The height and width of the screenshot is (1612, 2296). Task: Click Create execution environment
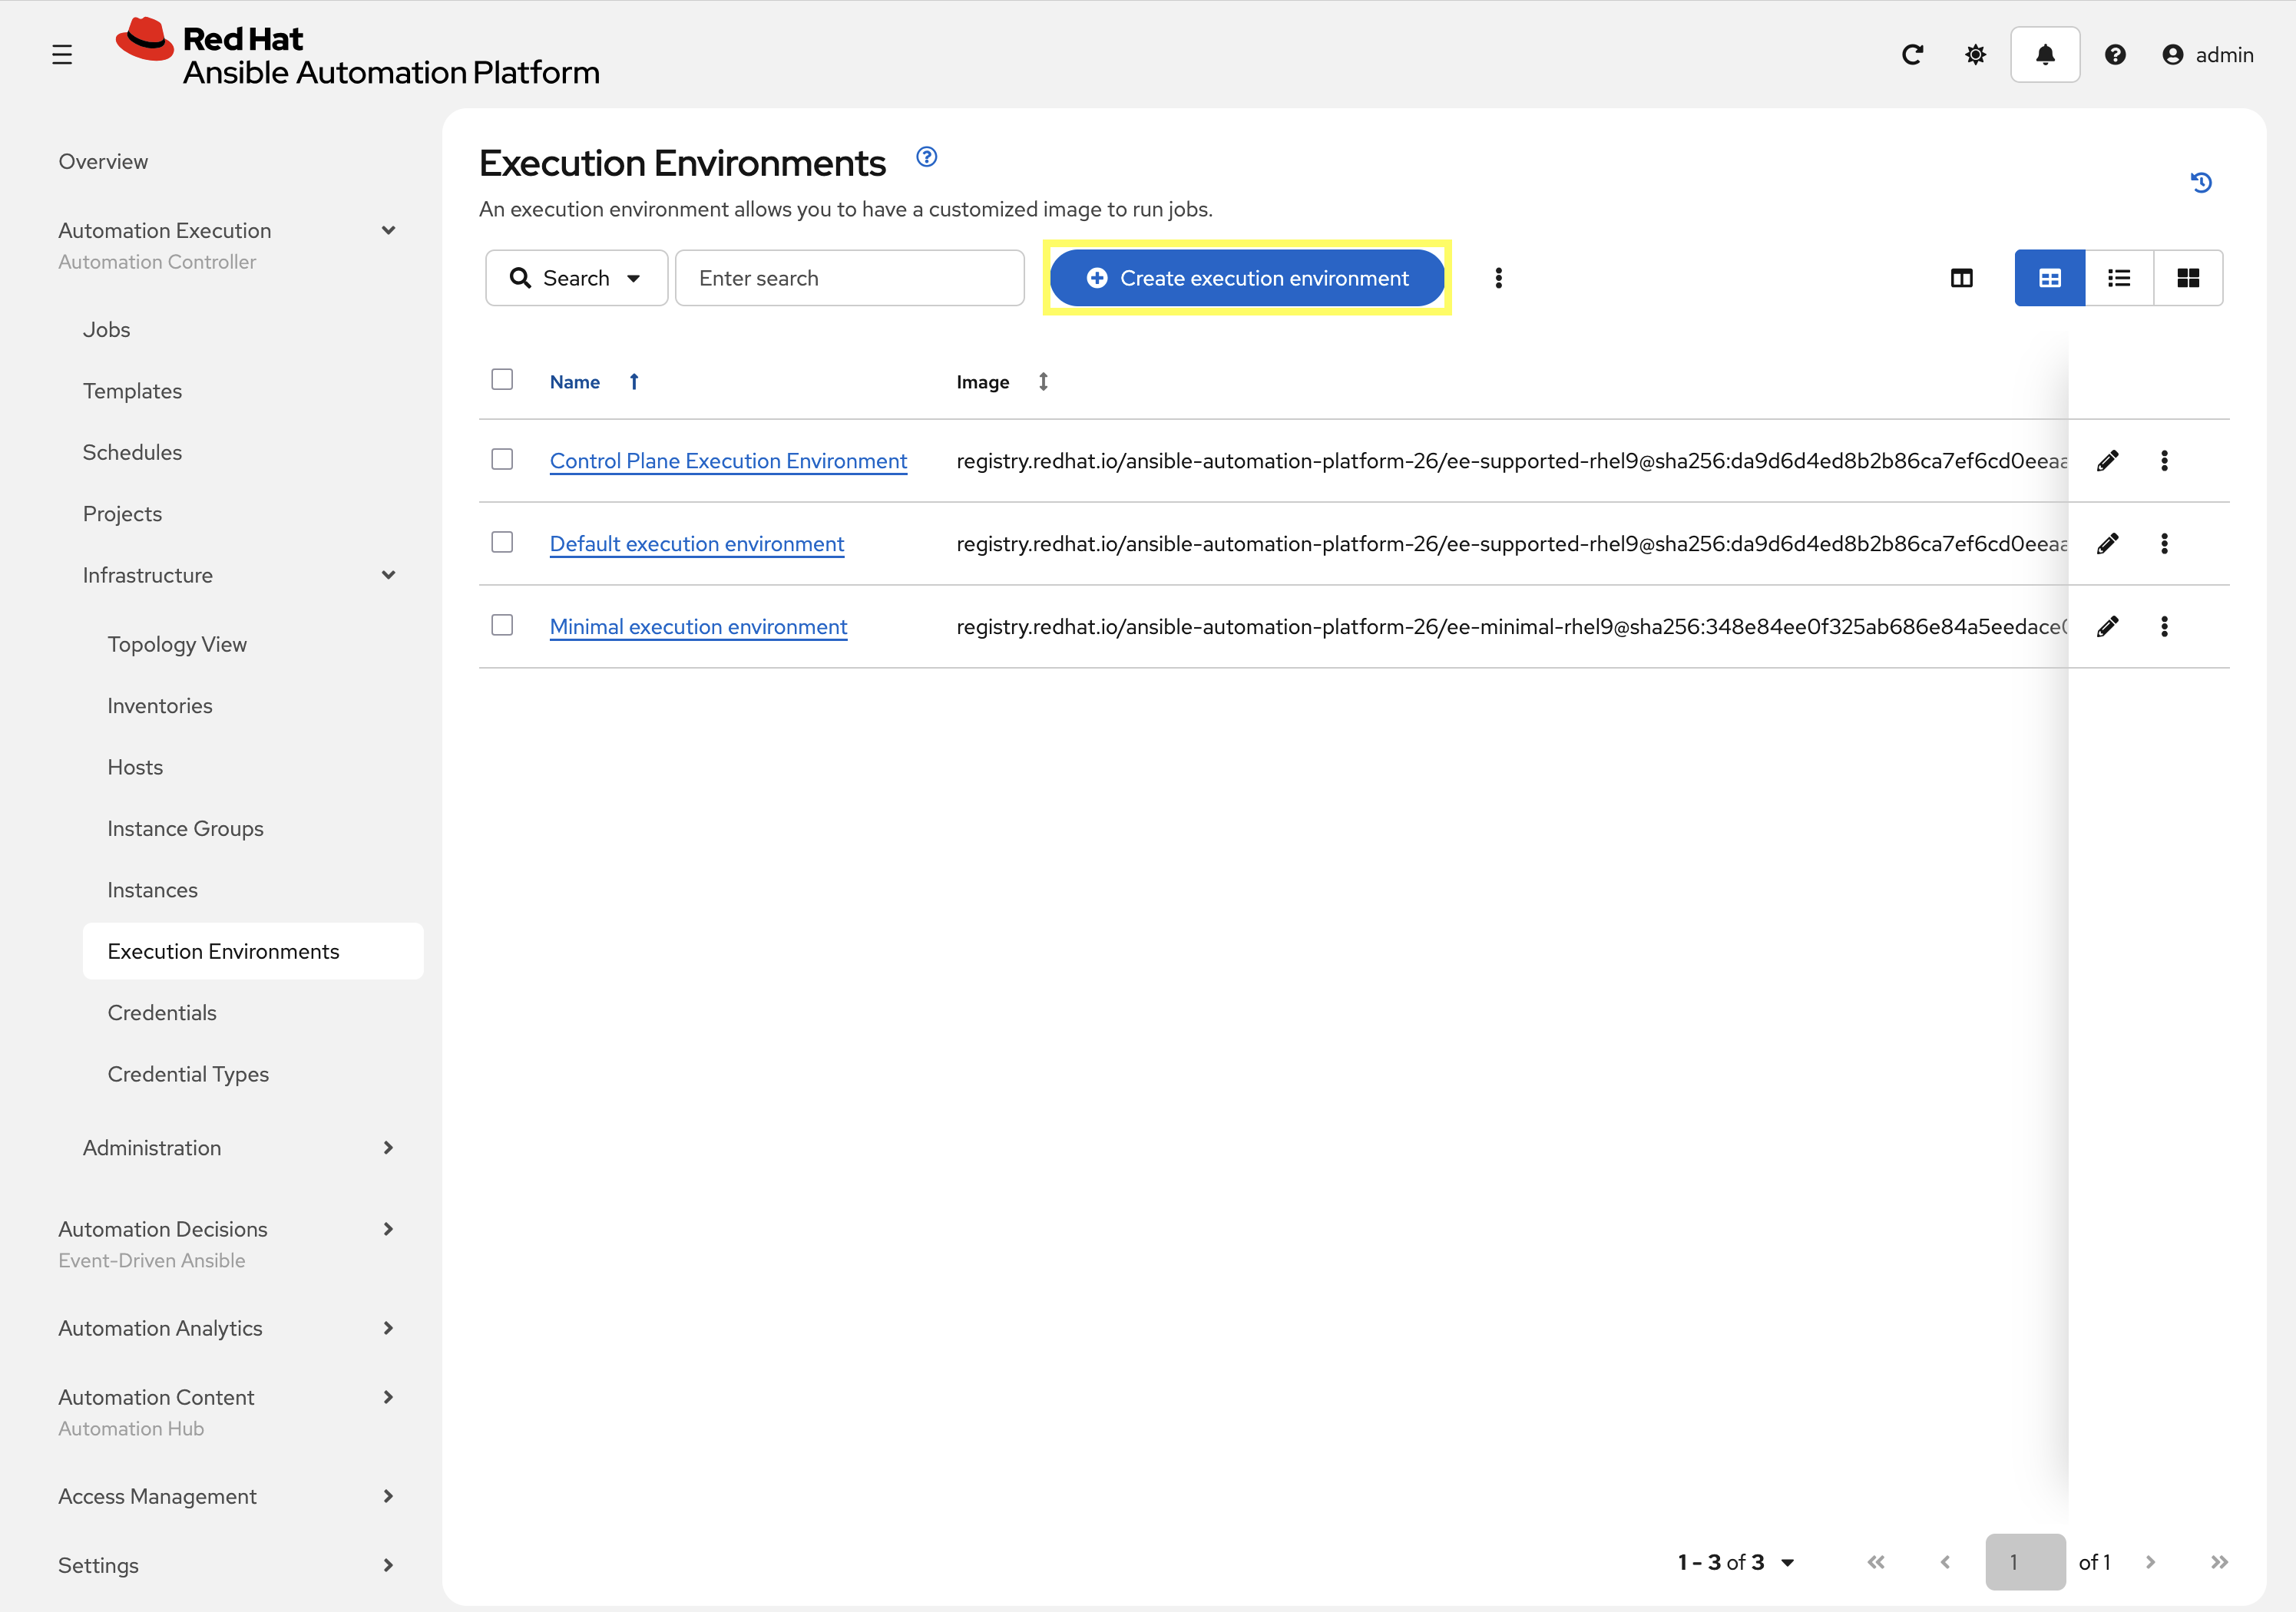pyautogui.click(x=1246, y=278)
